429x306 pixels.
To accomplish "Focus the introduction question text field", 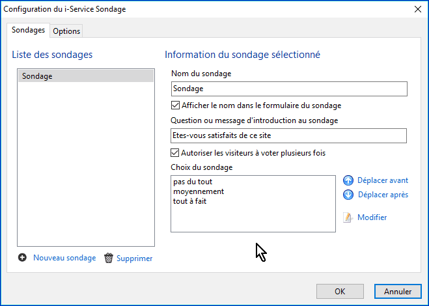I will [288, 135].
